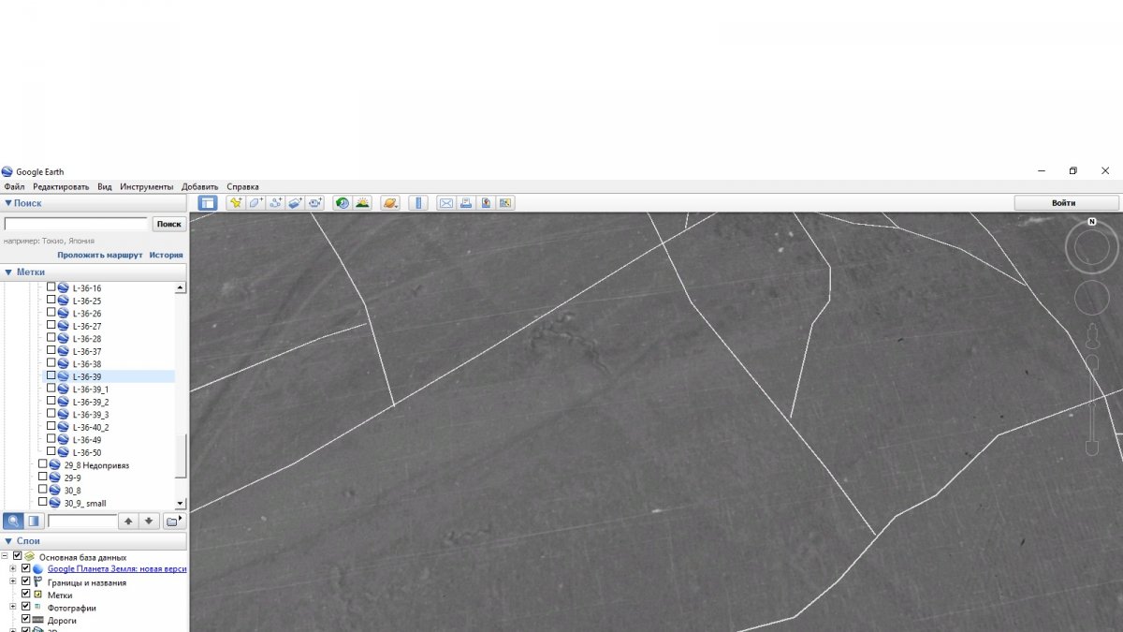Uncheck the Фотографии layer checkbox
Screen dimensions: 1123x632
(x=26, y=607)
